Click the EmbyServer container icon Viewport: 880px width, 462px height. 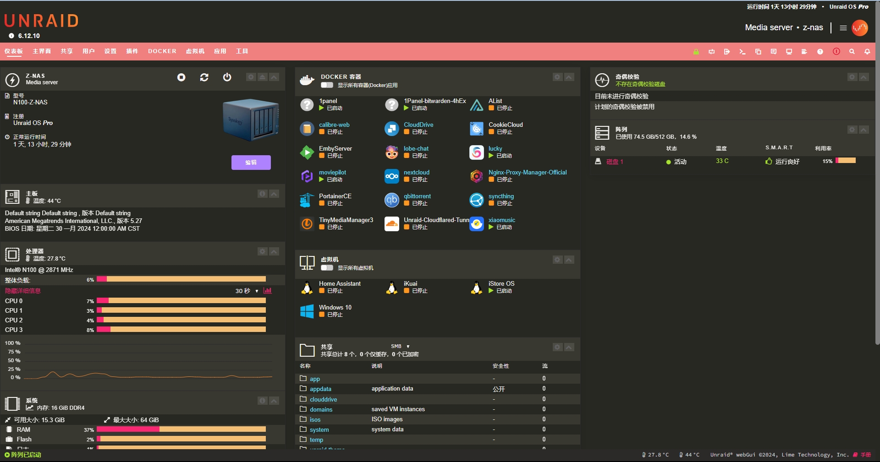click(x=307, y=152)
